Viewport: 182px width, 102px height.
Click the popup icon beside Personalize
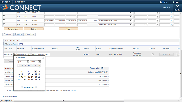(x=102, y=68)
